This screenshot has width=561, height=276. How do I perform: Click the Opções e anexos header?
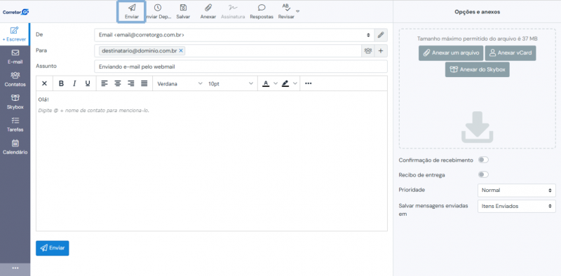478,12
